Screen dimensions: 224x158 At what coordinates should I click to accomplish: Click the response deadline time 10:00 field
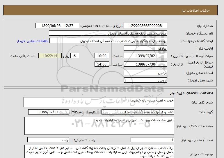pos(102,56)
